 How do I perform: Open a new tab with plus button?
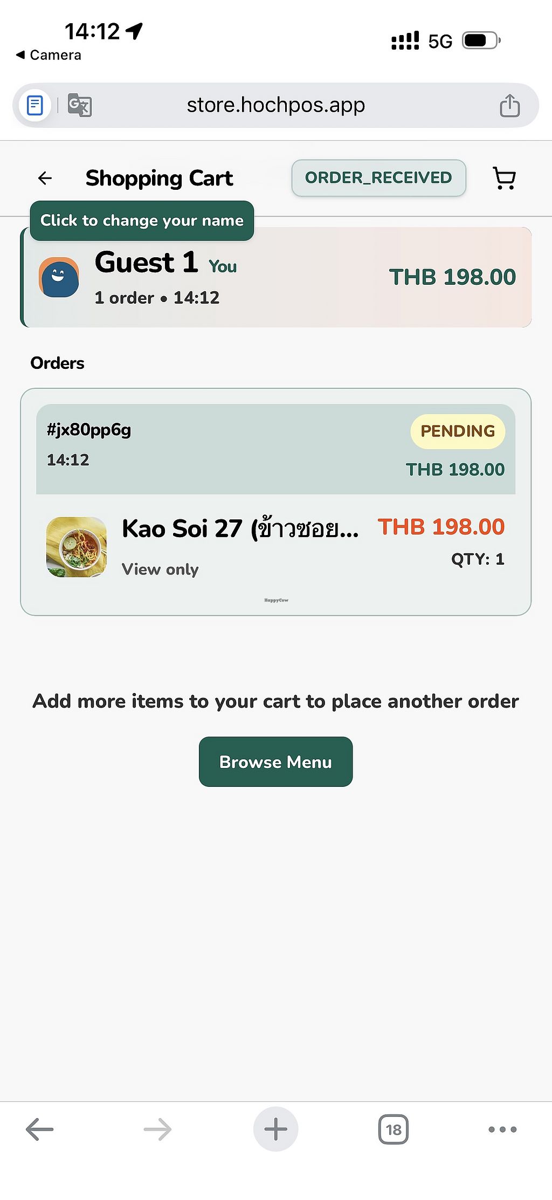tap(275, 1129)
